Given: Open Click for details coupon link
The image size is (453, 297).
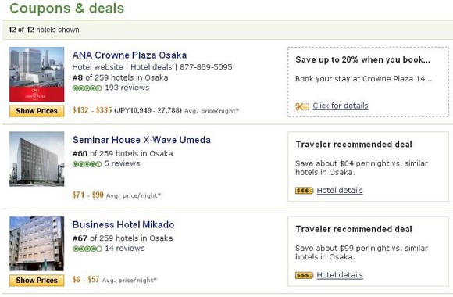Looking at the screenshot, I should [x=341, y=106].
